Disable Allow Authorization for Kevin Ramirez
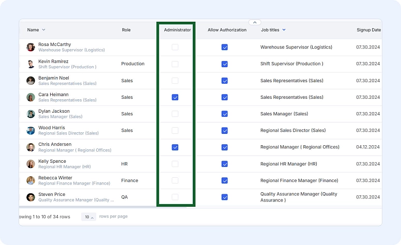 coord(225,64)
